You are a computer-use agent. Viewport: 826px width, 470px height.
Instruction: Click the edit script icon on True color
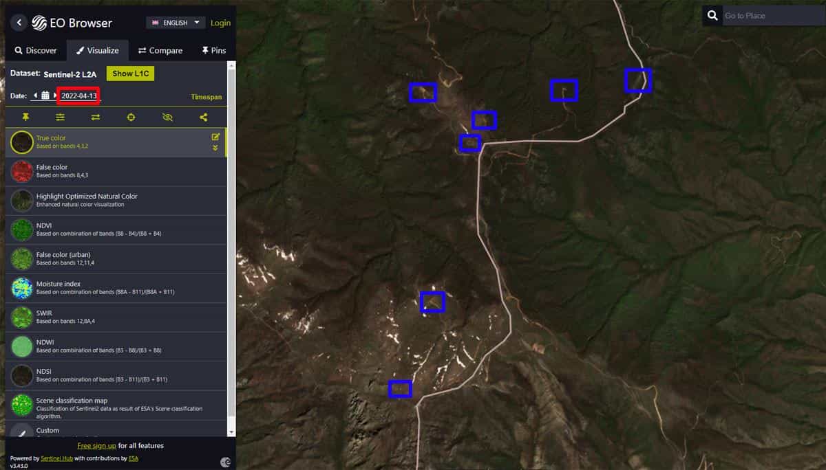point(215,137)
